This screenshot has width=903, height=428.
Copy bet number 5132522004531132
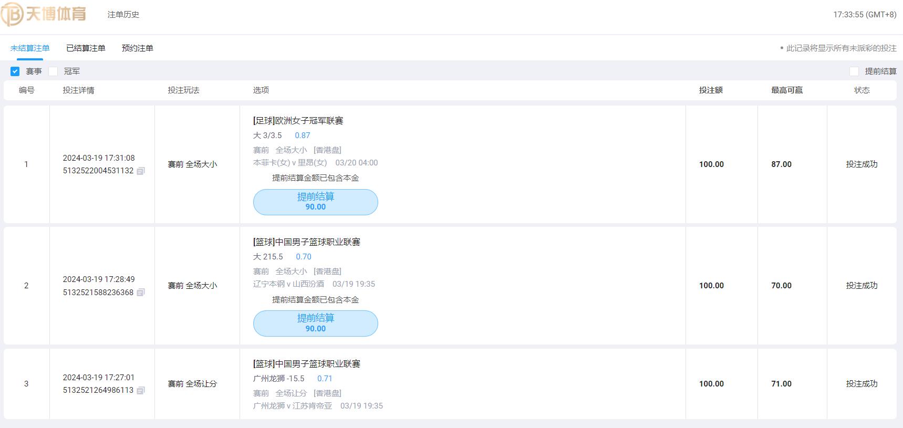[141, 171]
